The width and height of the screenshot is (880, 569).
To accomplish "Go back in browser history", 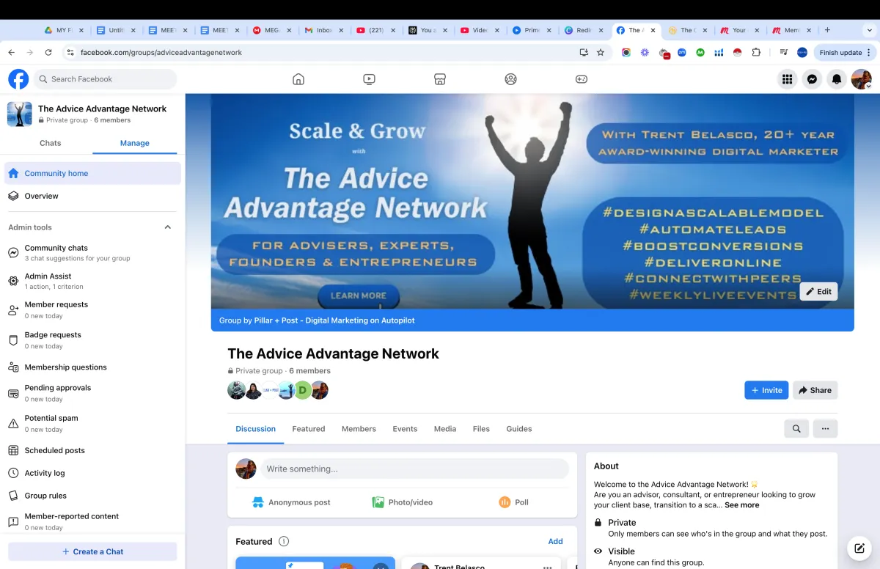I will [x=12, y=53].
